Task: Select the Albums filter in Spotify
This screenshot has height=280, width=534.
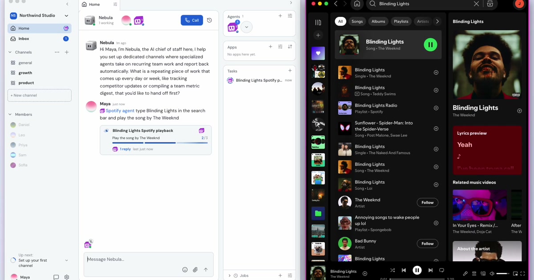Action: [378, 21]
